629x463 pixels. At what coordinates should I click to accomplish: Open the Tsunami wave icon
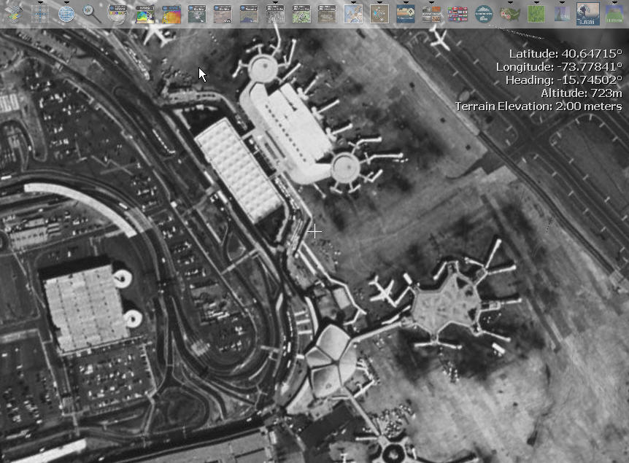[587, 13]
